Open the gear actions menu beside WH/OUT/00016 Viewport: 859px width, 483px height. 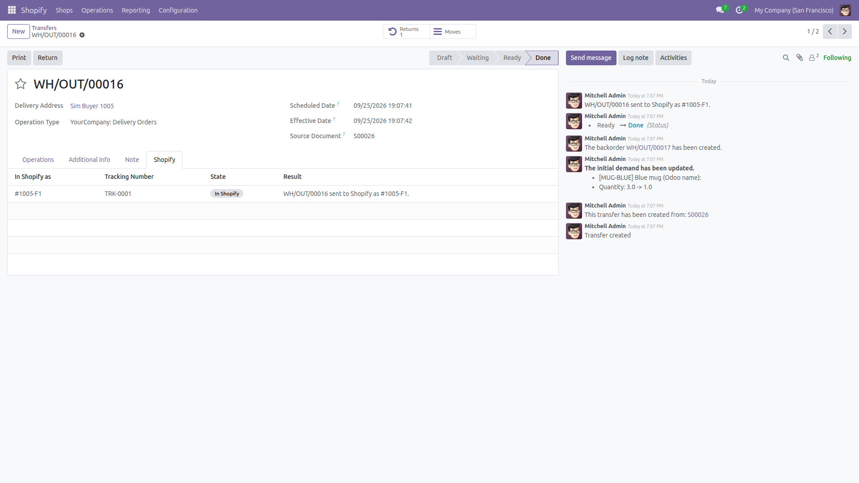(x=82, y=35)
